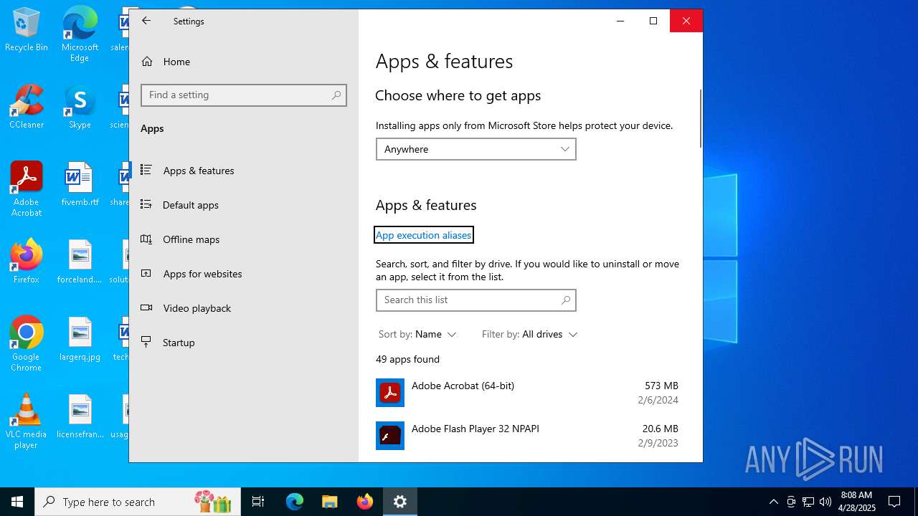The width and height of the screenshot is (918, 516).
Task: Show hidden system tray icons
Action: (x=773, y=502)
